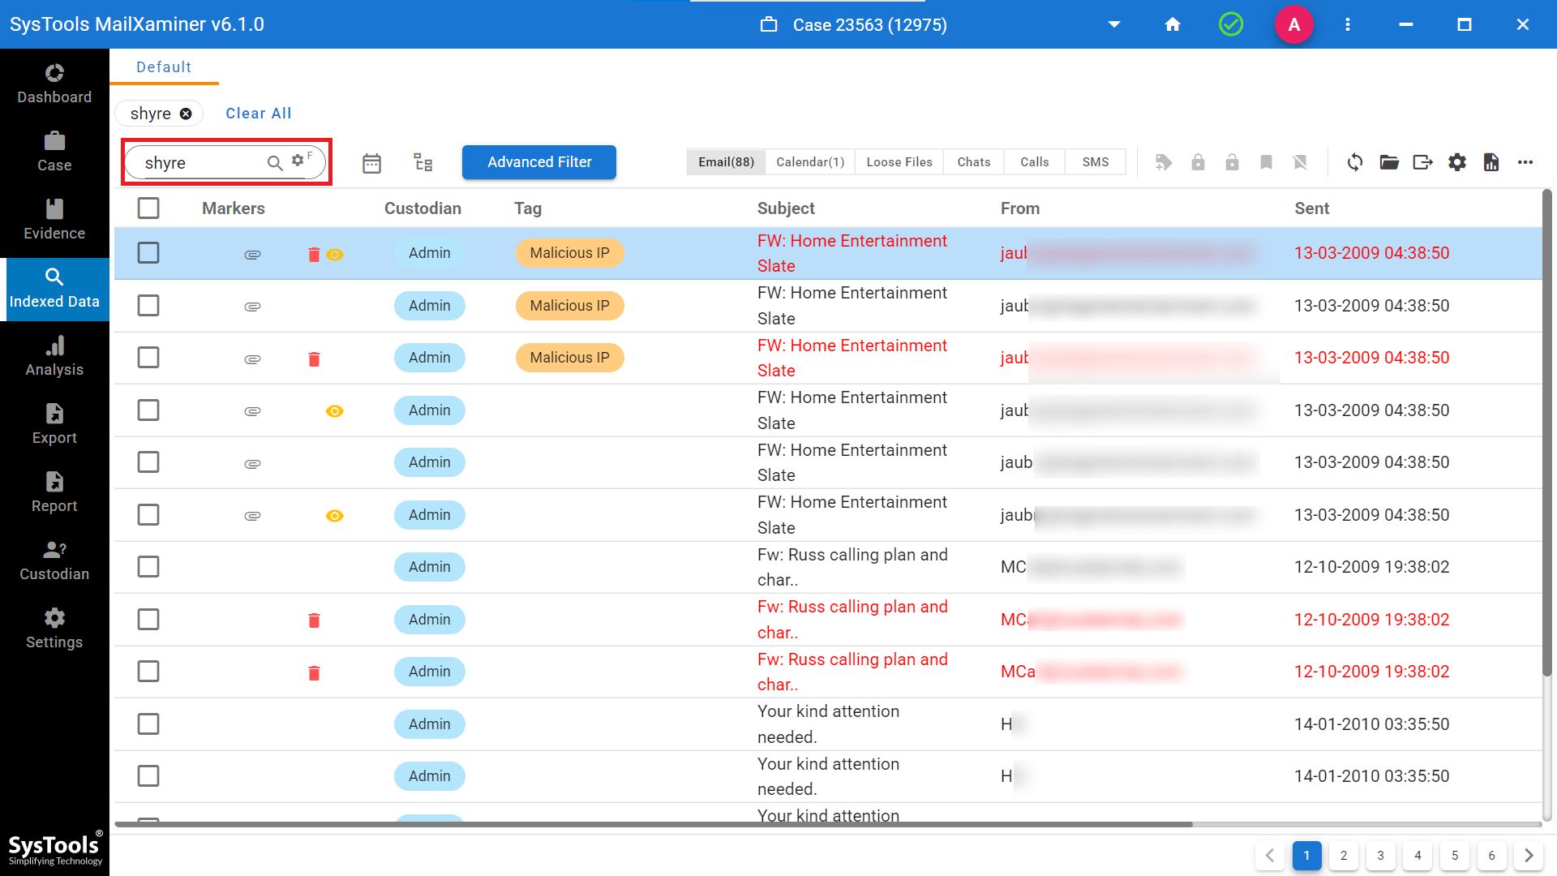Viewport: 1557px width, 876px height.
Task: Go to results page 6
Action: click(1491, 856)
